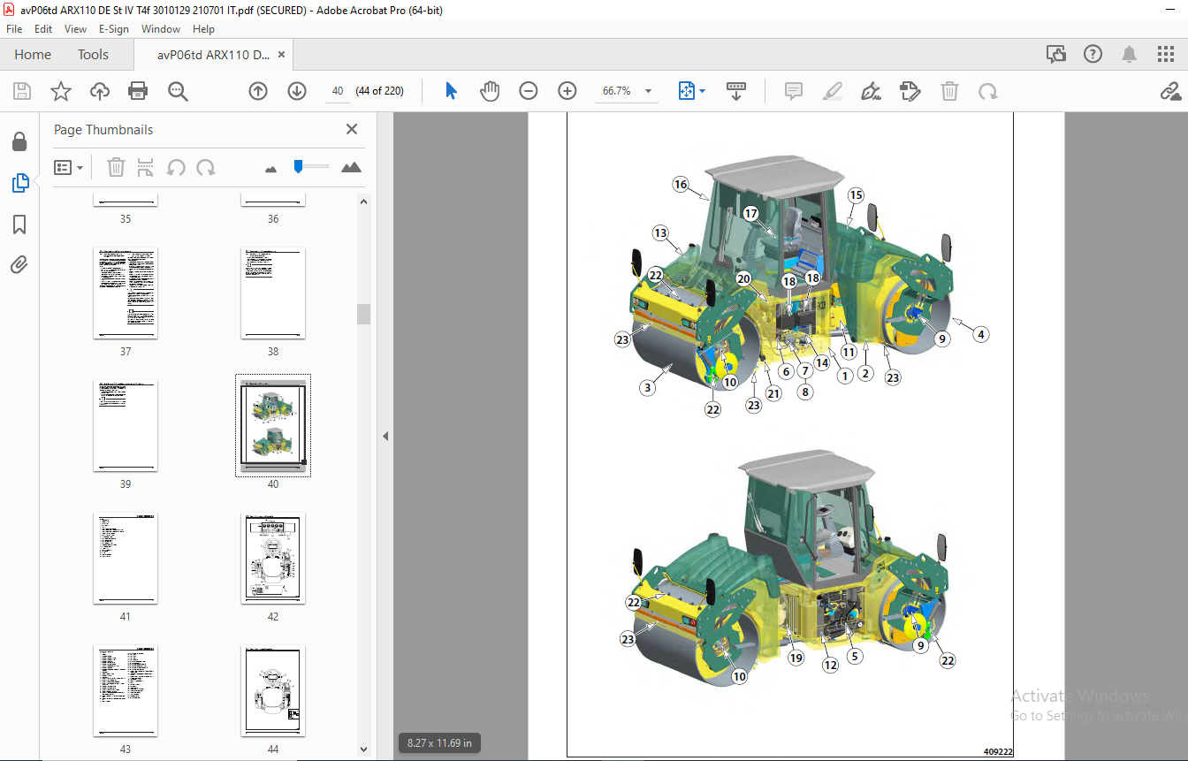Click the rotate clockwise toolbar icon
Viewport: 1188px width, 761px height.
pyautogui.click(x=987, y=91)
